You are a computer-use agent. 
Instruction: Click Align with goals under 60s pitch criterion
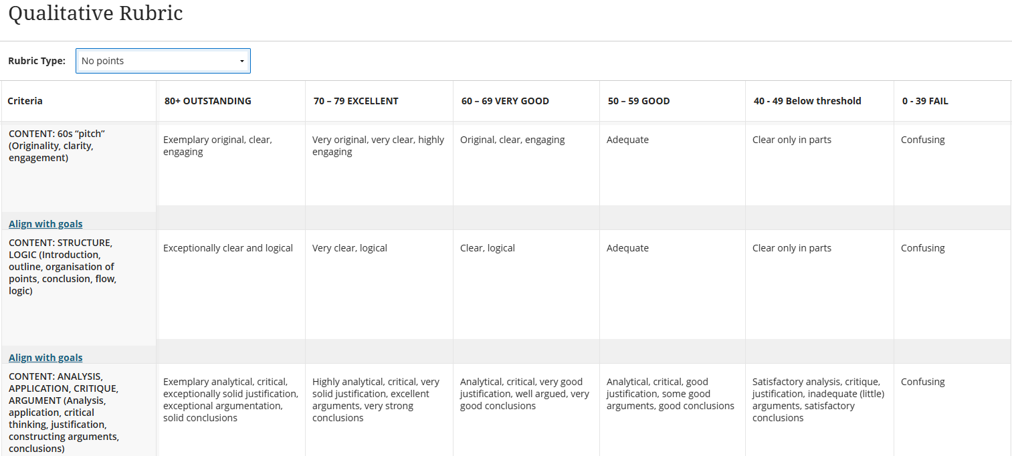click(45, 224)
